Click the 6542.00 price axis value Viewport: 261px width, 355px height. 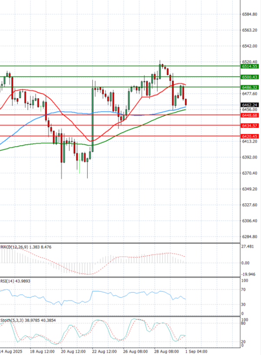point(250,46)
